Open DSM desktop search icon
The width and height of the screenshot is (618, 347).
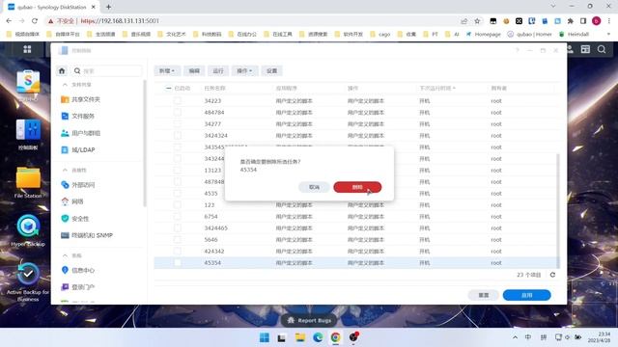coord(602,49)
